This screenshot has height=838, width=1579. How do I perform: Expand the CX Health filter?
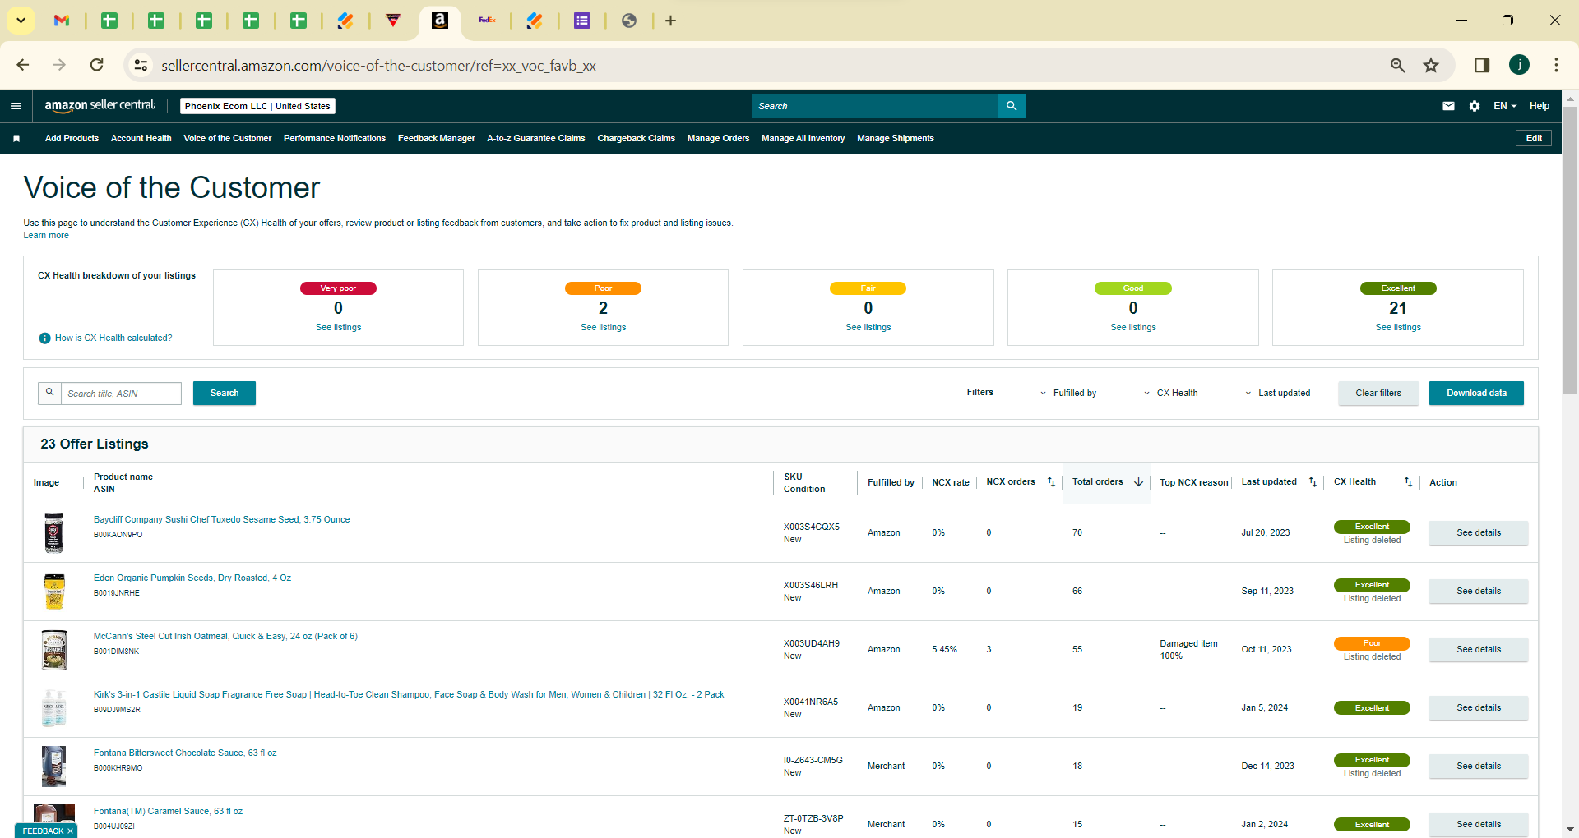tap(1171, 394)
